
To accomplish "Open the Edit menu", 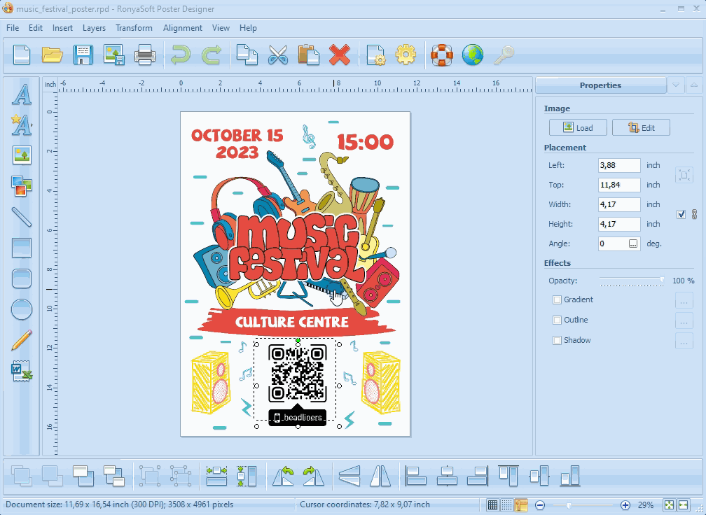I will pos(36,28).
